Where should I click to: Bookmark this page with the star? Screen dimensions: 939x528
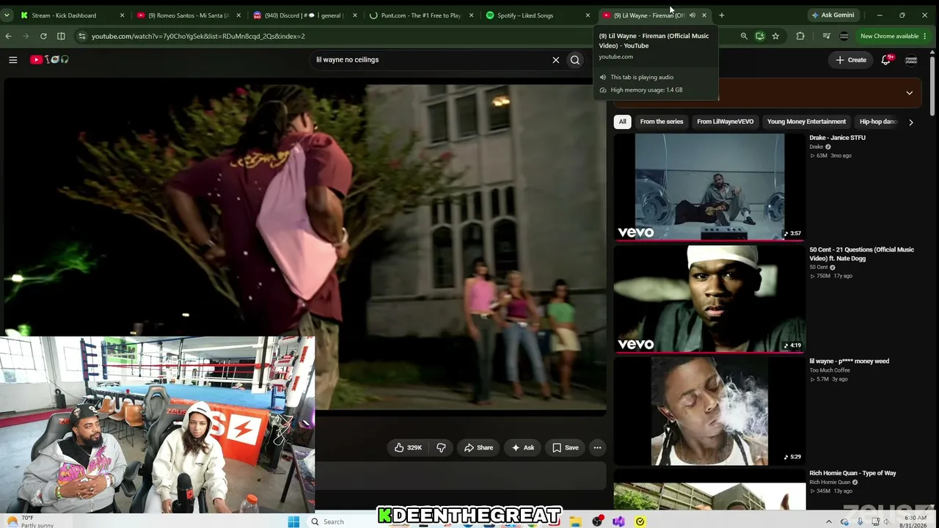[x=775, y=36]
